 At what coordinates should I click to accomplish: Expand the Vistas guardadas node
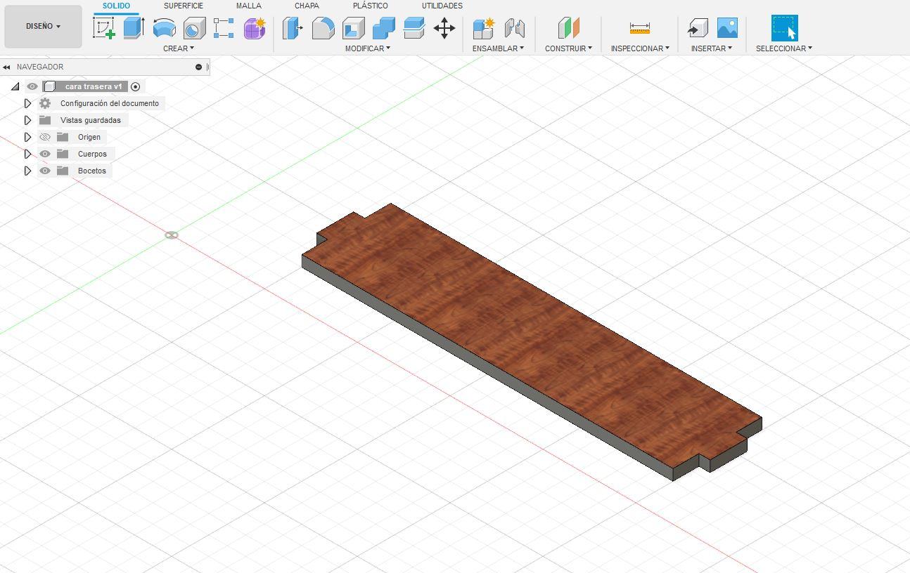click(27, 120)
